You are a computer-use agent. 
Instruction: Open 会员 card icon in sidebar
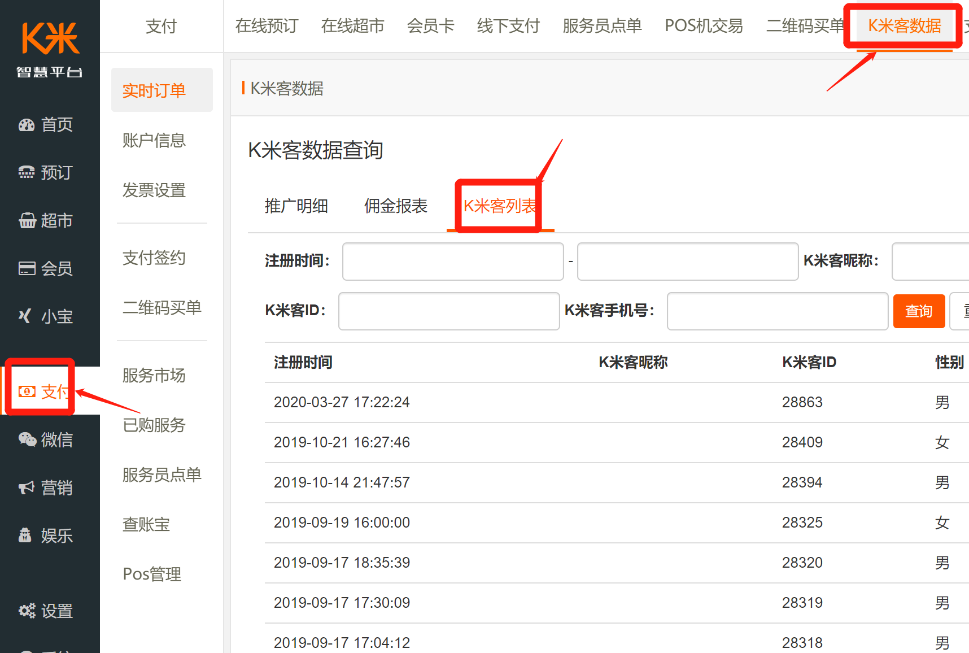click(x=27, y=269)
